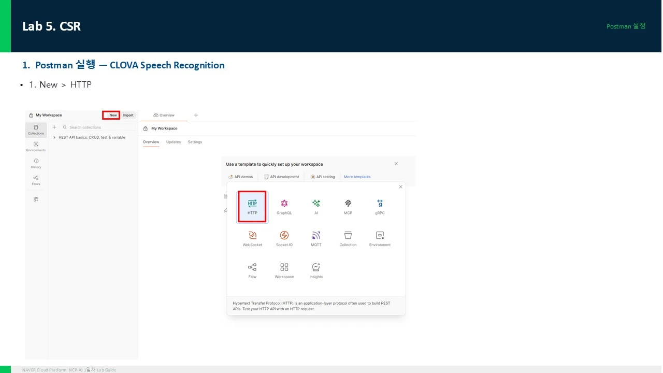Click the lock icon beside the sidebar My Workspace title
Viewport: 663px width, 373px height.
(31, 115)
